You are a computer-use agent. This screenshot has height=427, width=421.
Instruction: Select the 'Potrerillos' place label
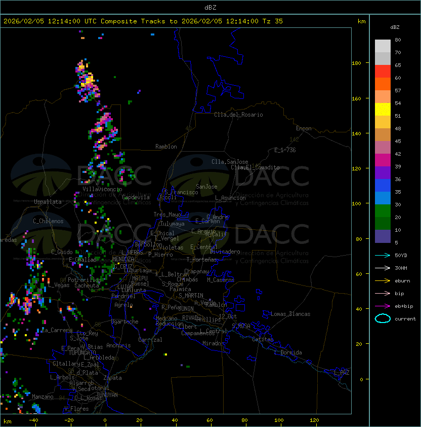point(85,280)
